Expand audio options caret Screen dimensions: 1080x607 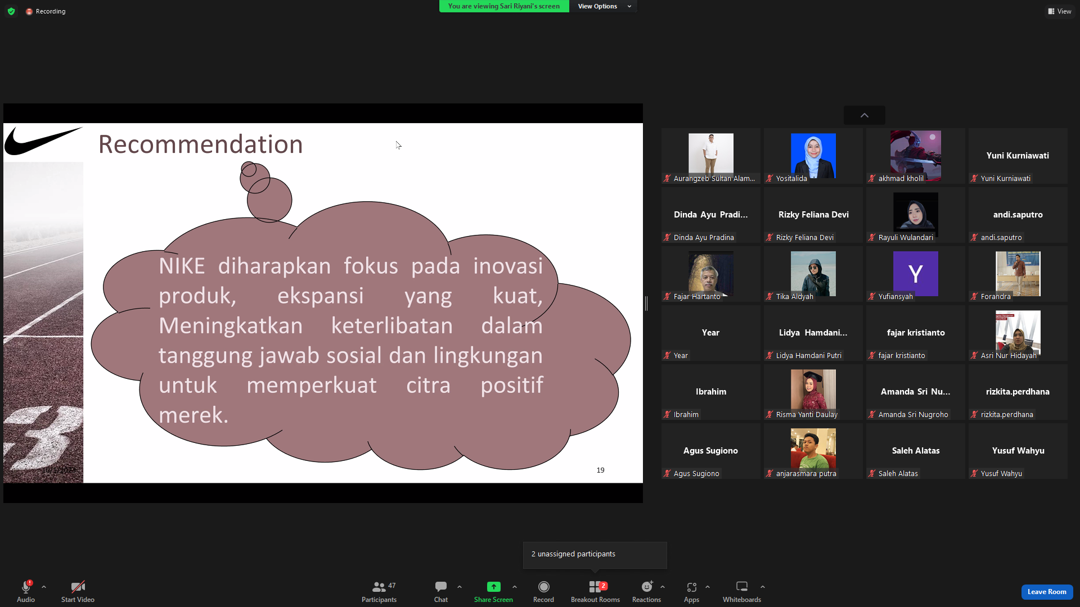(x=44, y=587)
